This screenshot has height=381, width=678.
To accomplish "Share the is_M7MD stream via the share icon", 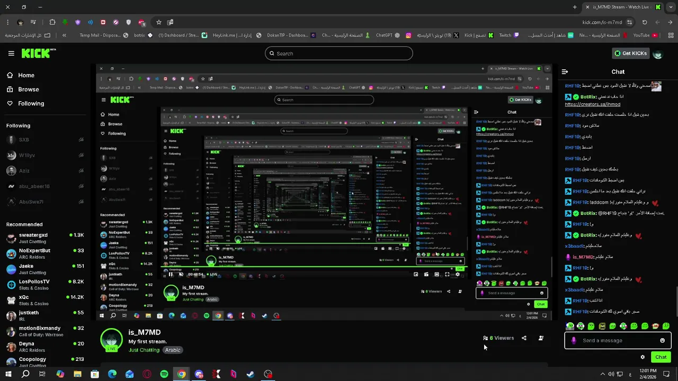I will coord(524,338).
